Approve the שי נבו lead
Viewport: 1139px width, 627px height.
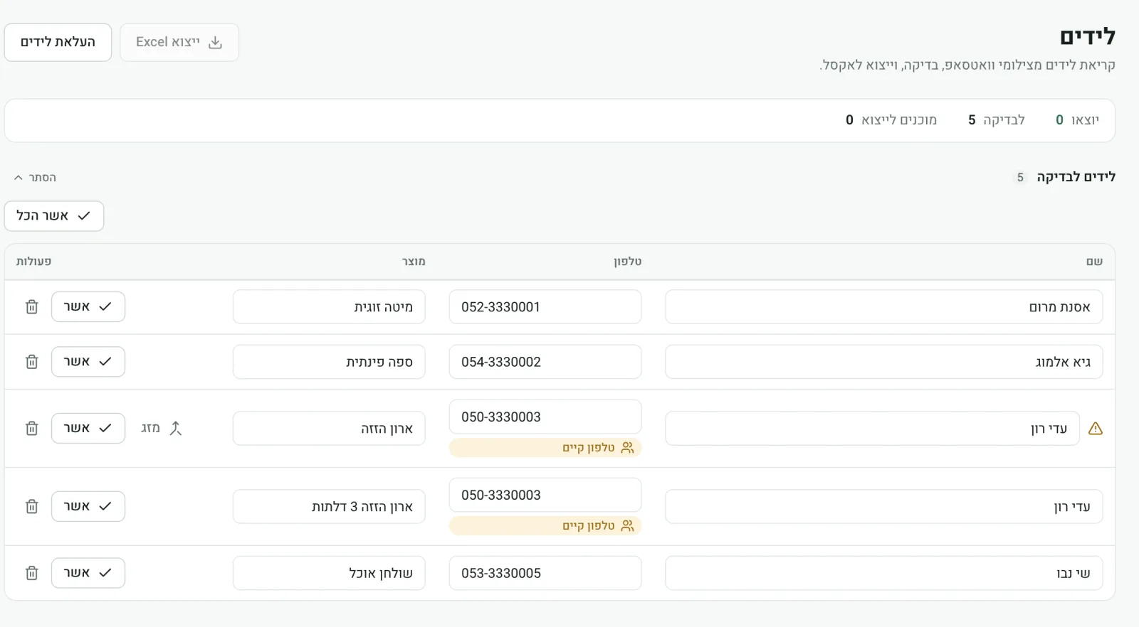(x=88, y=573)
